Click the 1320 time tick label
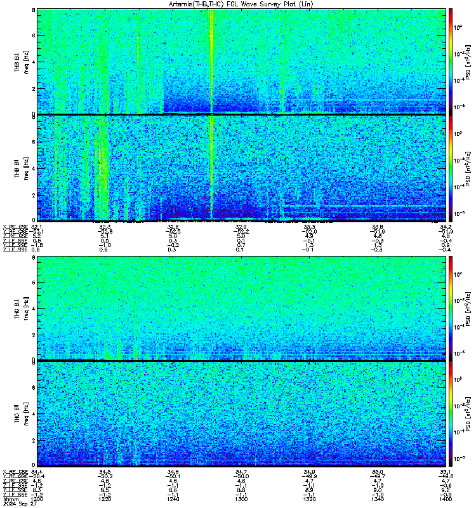Viewport: 476px width, 508px height. tap(309, 499)
